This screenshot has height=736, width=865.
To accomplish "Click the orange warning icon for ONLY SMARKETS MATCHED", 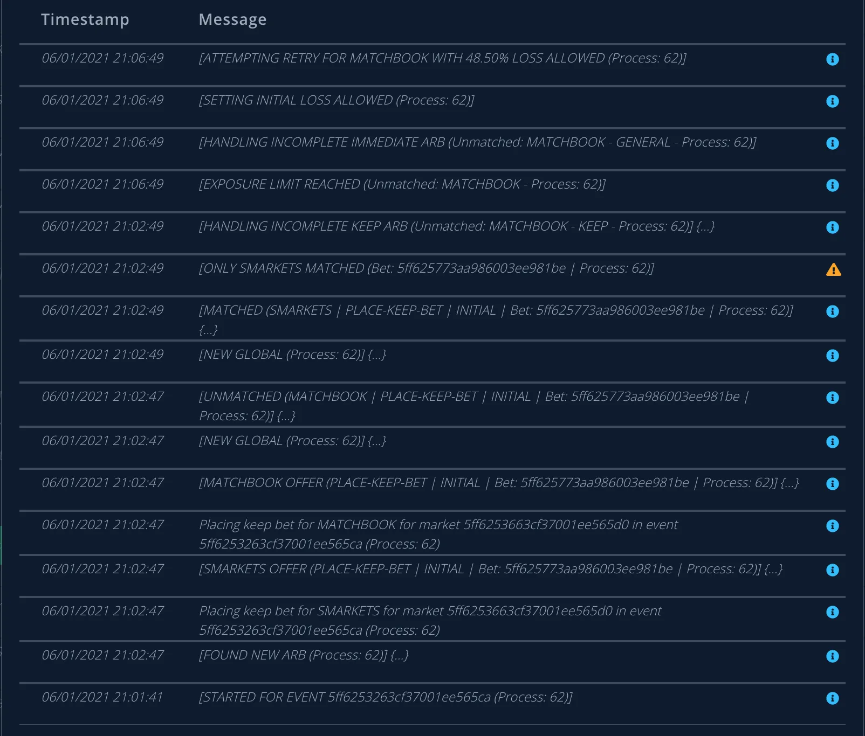I will [x=833, y=269].
